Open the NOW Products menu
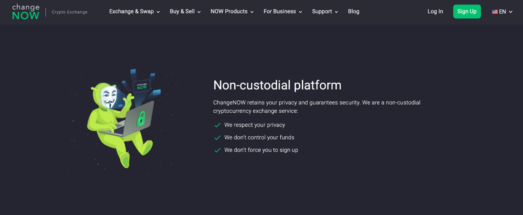Viewport: 523px width, 215px height. click(232, 12)
